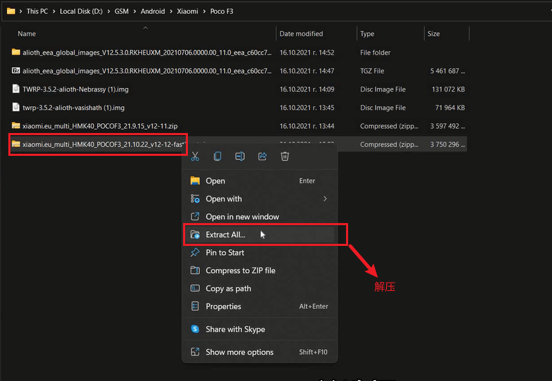Image resolution: width=552 pixels, height=381 pixels.
Task: Select Show more options
Action: click(260, 352)
